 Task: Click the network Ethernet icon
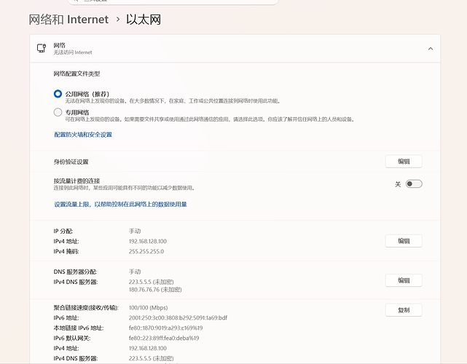[42, 48]
